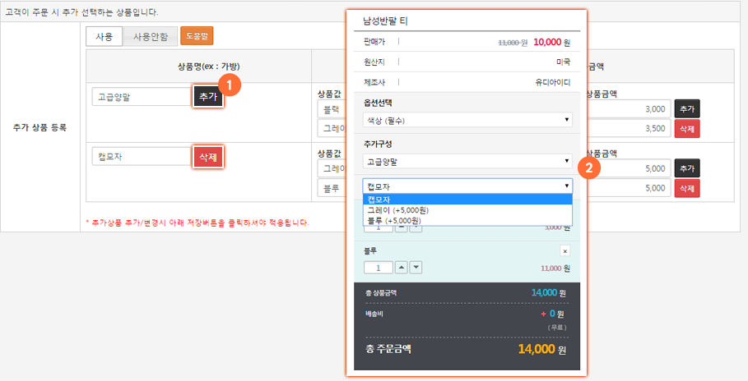The image size is (748, 381).
Task: Focus the 3,000 price input field
Action: [628, 109]
